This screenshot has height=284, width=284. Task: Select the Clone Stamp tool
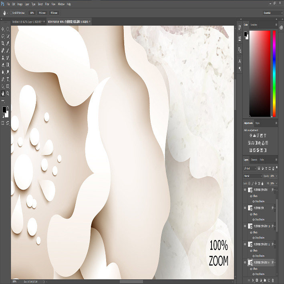point(3,58)
